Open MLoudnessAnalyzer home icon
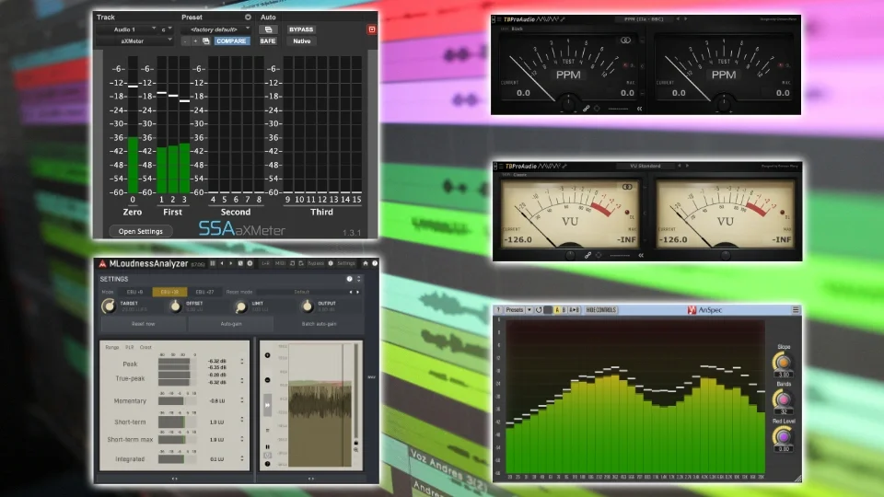This screenshot has width=884, height=497. point(366,263)
